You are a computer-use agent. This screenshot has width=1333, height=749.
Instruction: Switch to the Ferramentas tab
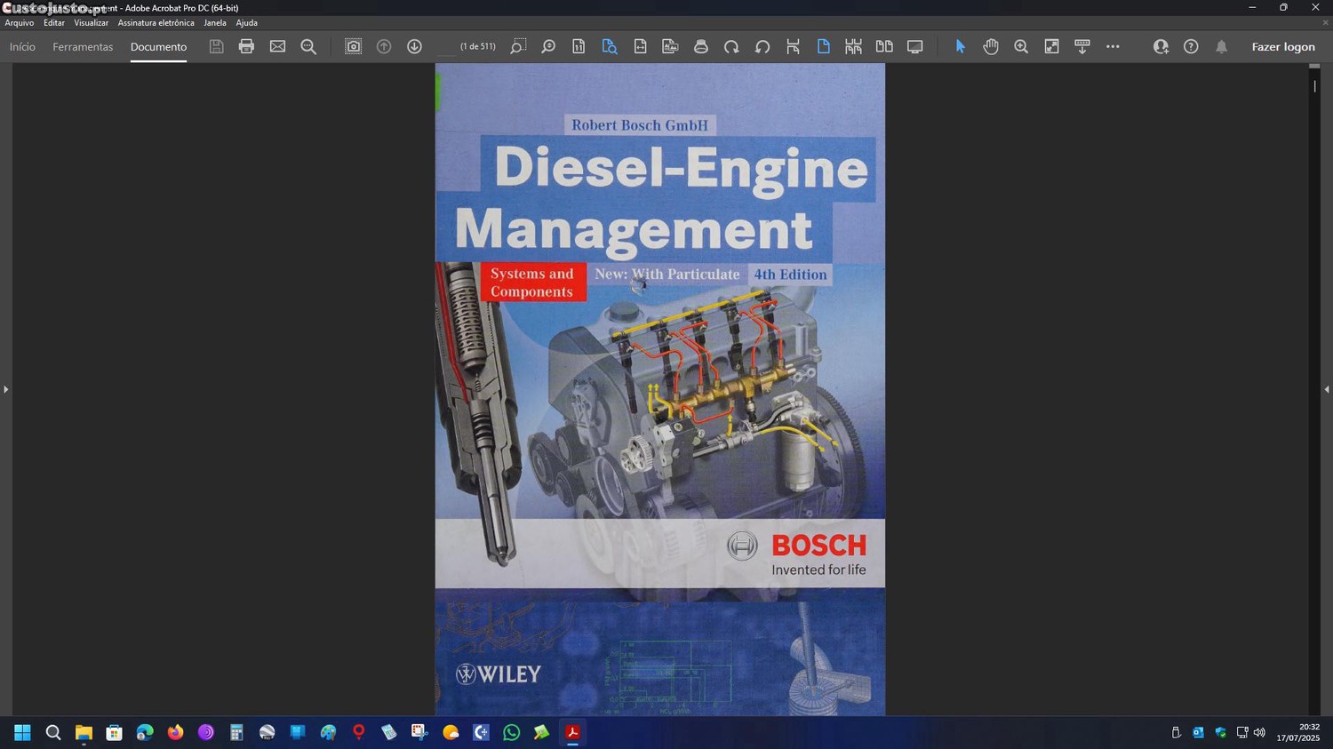pos(83,47)
